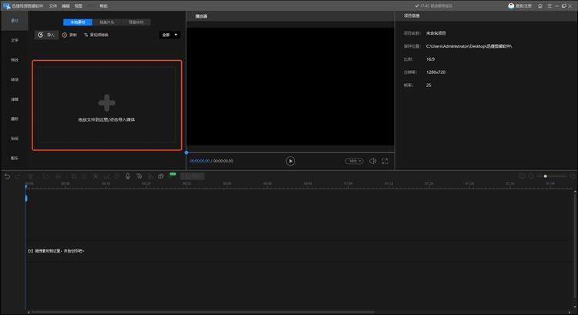578x315 pixels.
Task: Open 音视频转换 audio-video converter
Action: tap(96, 35)
